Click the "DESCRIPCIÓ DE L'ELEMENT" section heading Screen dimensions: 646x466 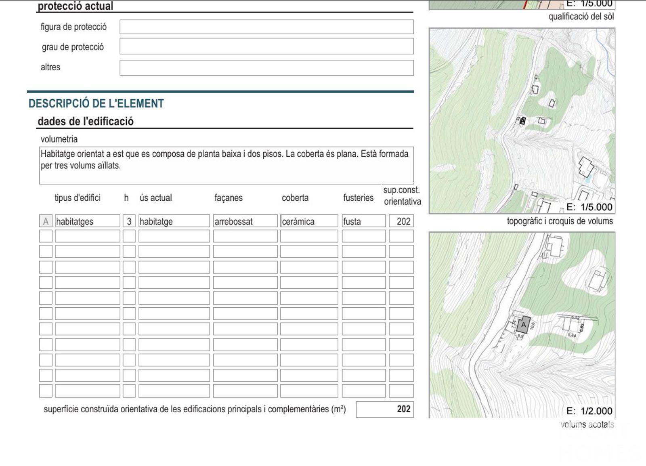(96, 104)
